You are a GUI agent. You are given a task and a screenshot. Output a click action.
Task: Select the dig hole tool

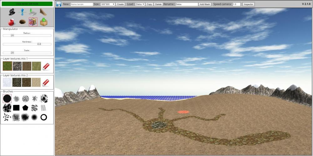click(23, 22)
